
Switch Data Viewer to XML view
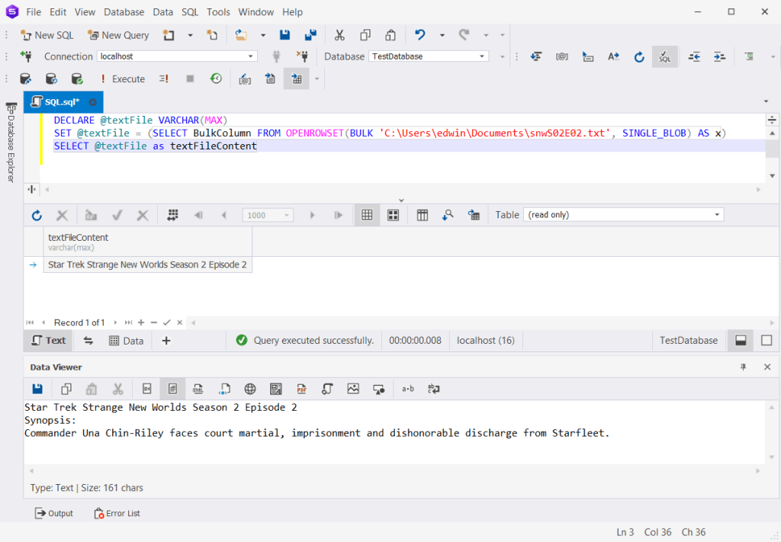click(198, 389)
